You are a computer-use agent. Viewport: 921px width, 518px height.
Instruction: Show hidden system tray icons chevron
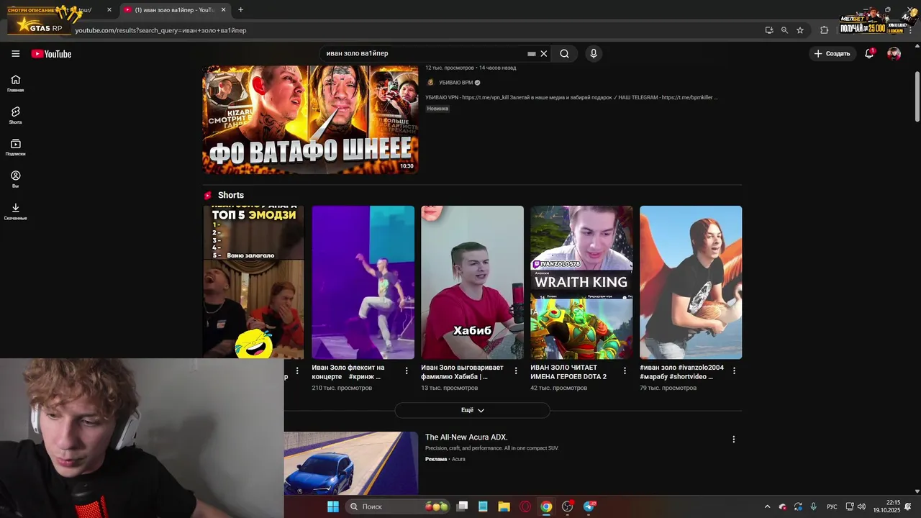pyautogui.click(x=767, y=506)
